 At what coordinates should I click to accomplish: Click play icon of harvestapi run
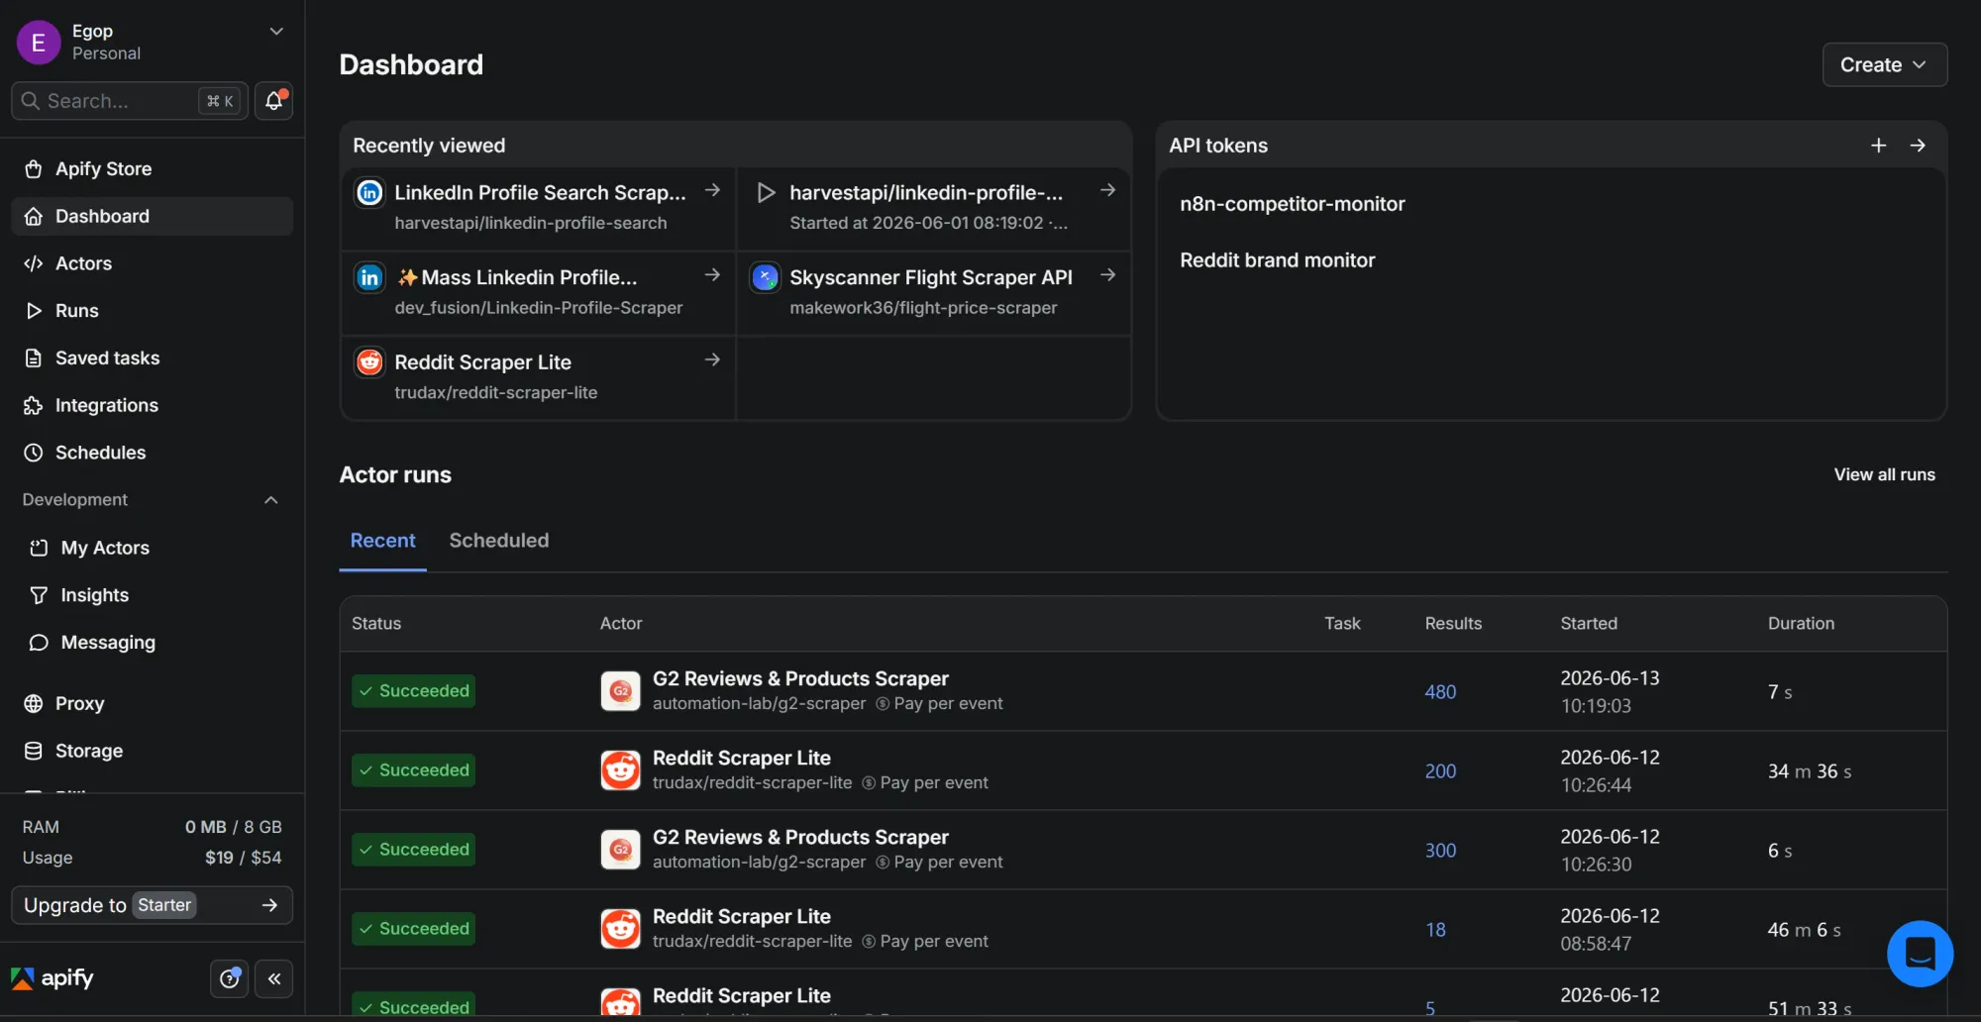(x=765, y=192)
